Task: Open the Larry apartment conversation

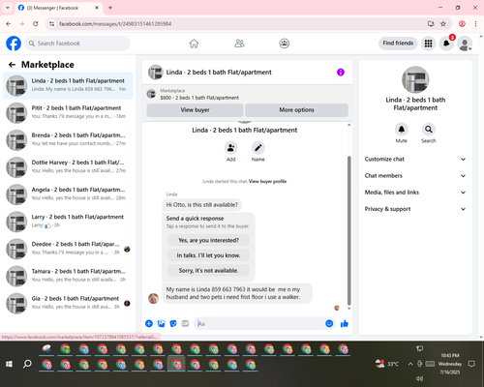Action: click(68, 222)
